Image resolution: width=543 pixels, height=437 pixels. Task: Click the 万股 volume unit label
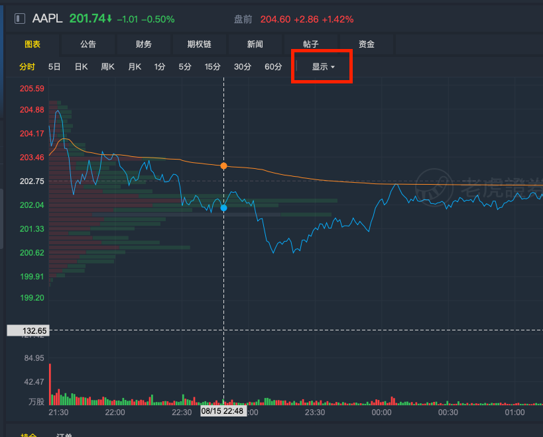point(36,402)
